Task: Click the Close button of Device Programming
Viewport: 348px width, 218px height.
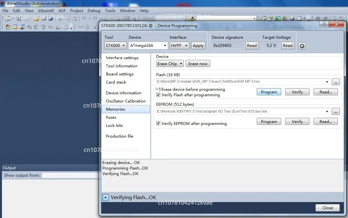Action: click(327, 208)
